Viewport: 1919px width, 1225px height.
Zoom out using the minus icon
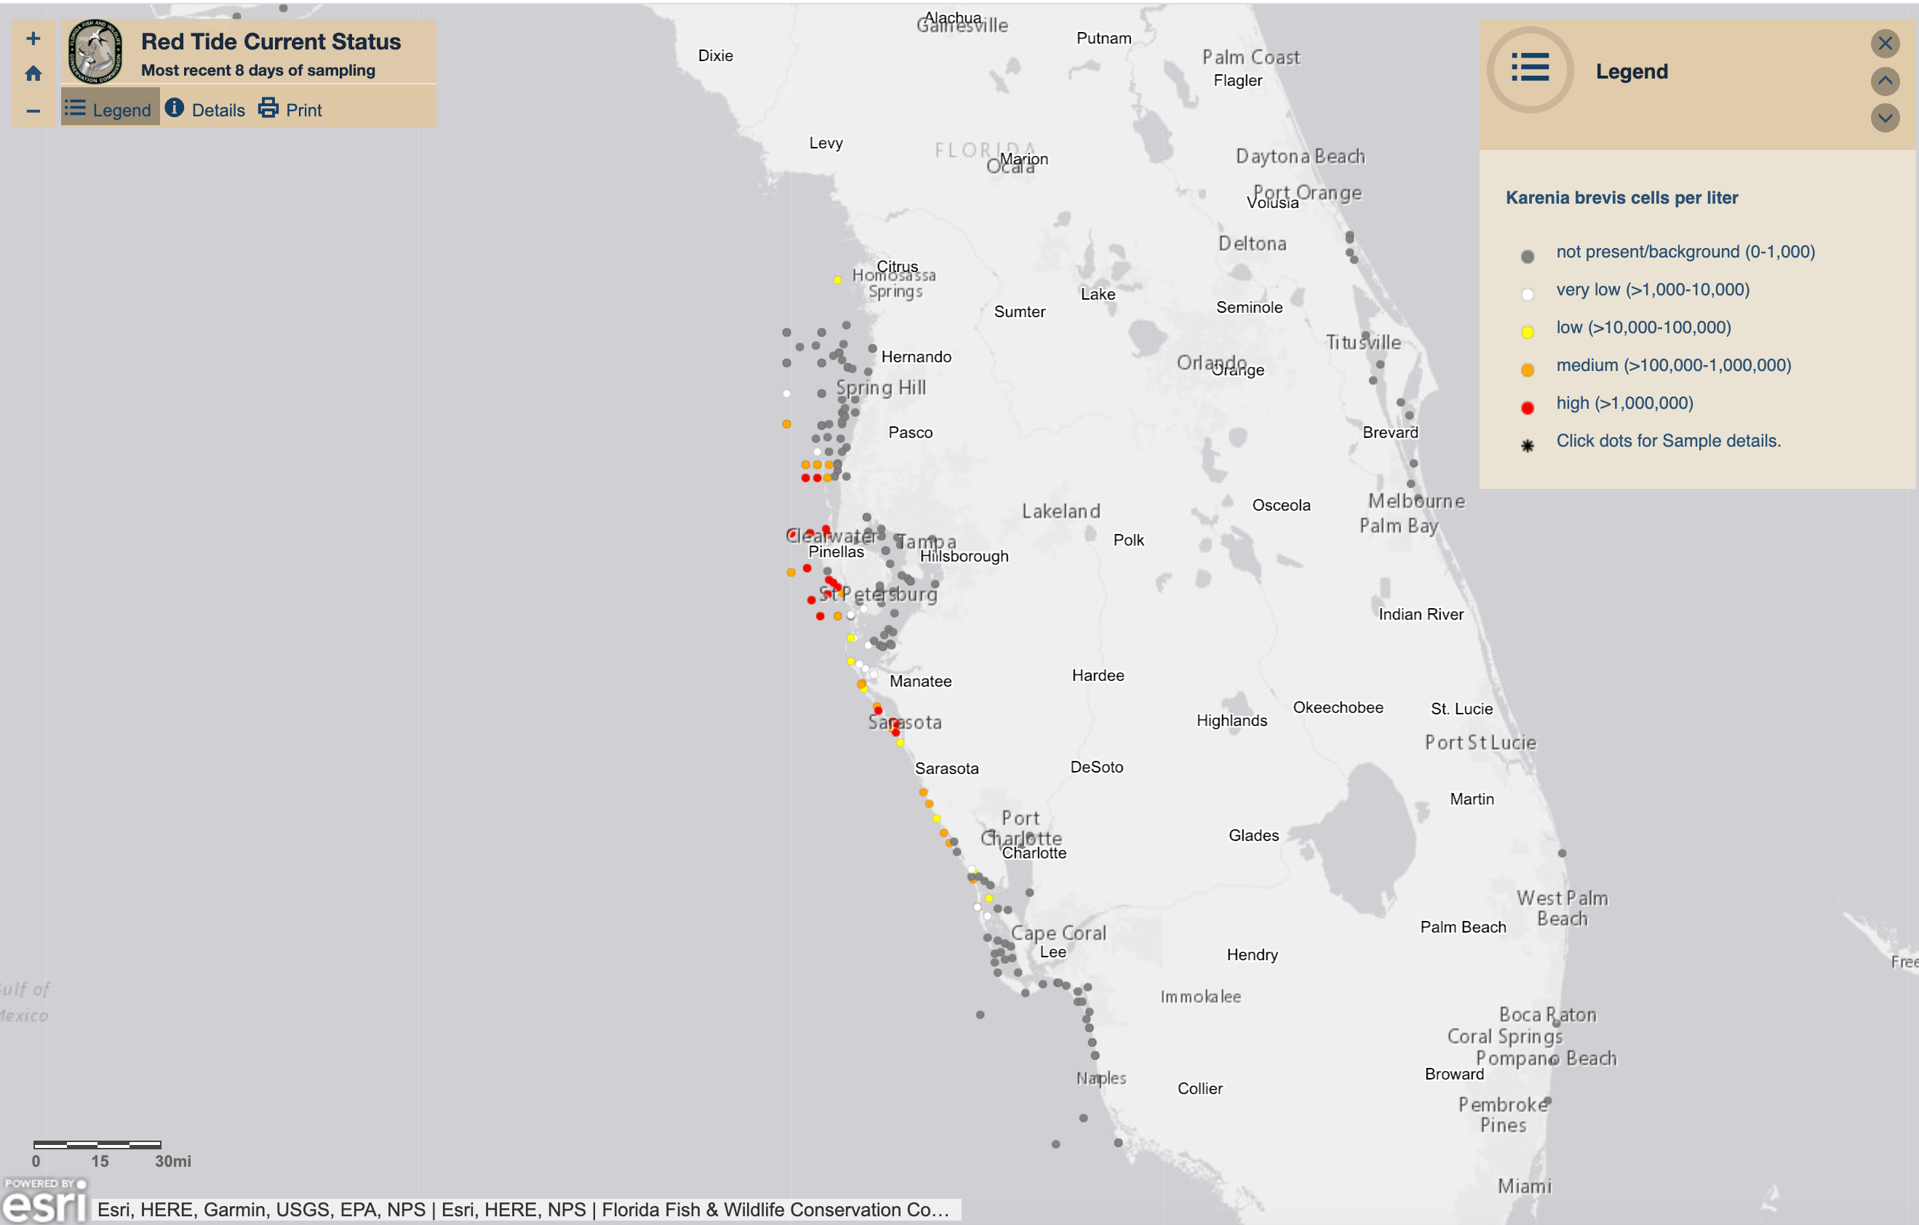pyautogui.click(x=33, y=111)
